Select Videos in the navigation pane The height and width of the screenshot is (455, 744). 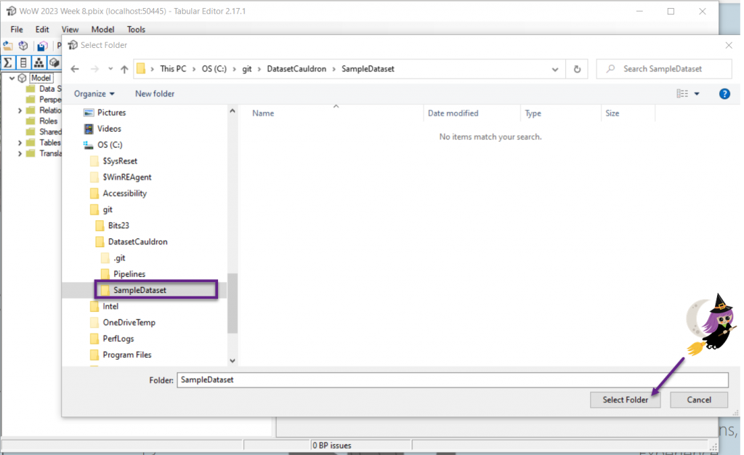coord(109,129)
